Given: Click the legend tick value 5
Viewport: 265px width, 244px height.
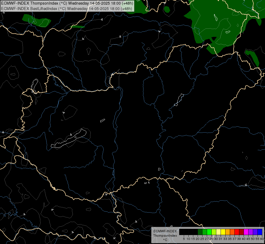Looking at the screenshot, I should click(x=184, y=239).
